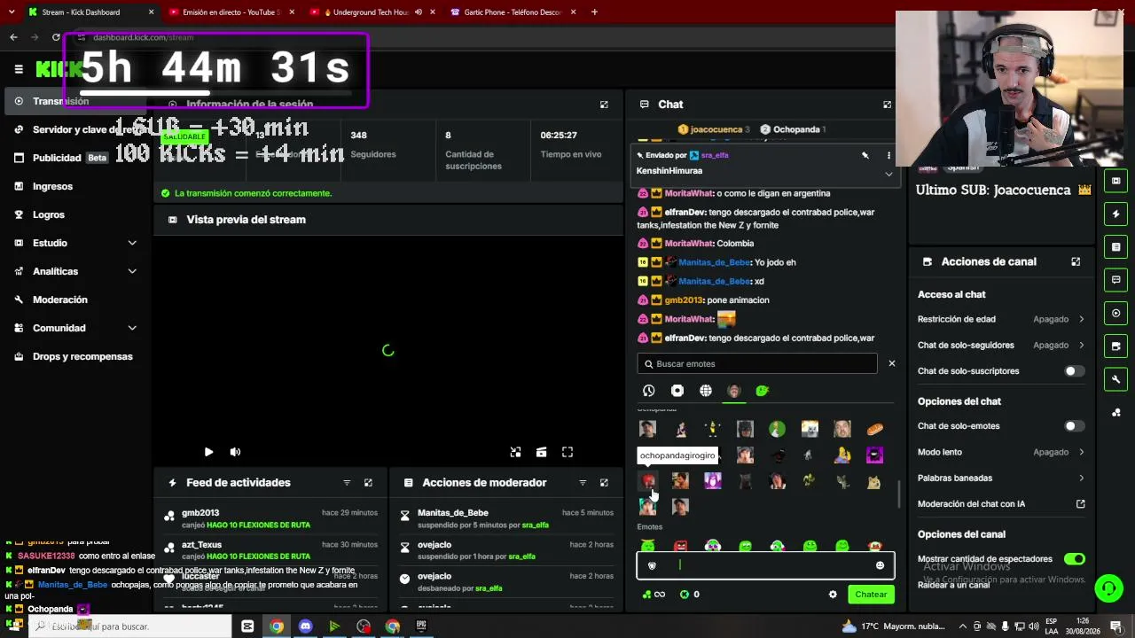Disable Mostrar cantidad de espectadores switch
Viewport: 1135px width, 638px height.
click(1074, 559)
